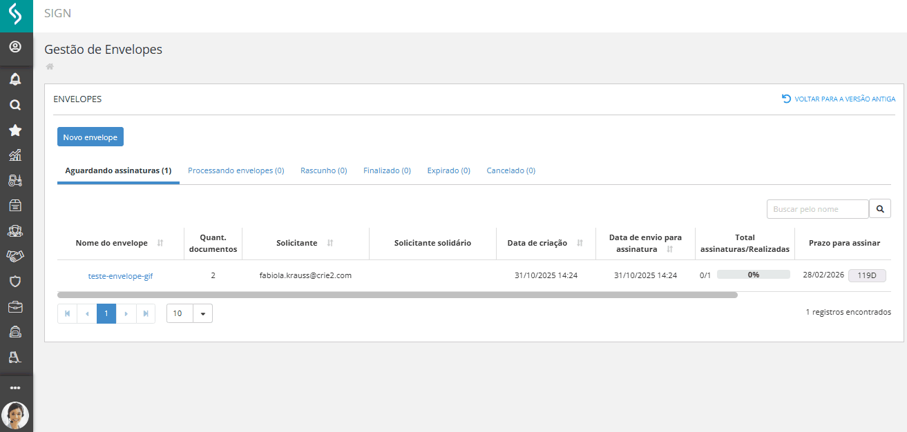The height and width of the screenshot is (432, 907).
Task: Click the SIGN header label
Action: 57,13
